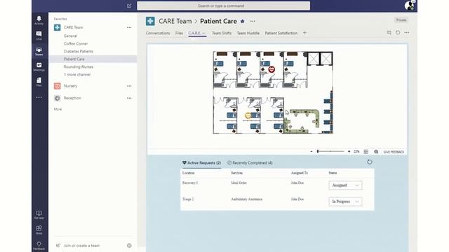Click Get app icon in left rail
The image size is (449, 252).
coord(39,215)
